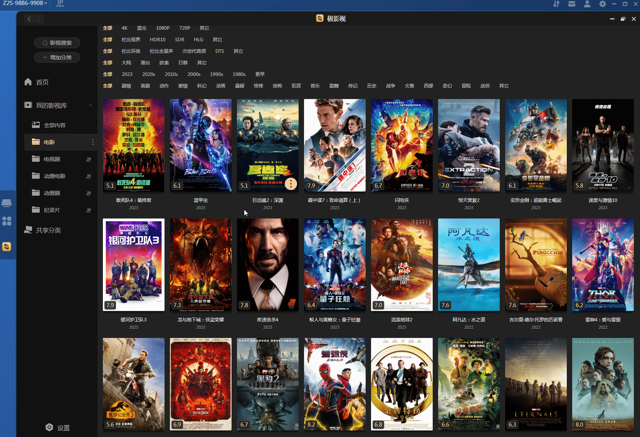Viewport: 640px width, 437px height.
Task: Filter genre by 科幻
Action: [202, 86]
